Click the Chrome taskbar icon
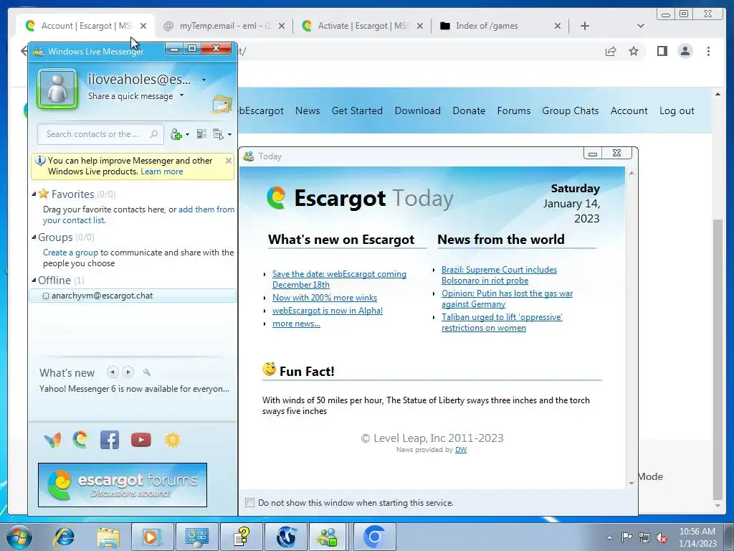Screen dimensions: 734x551 click(x=373, y=537)
